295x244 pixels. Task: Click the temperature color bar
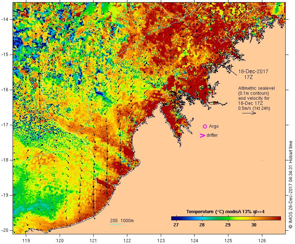pyautogui.click(x=226, y=218)
